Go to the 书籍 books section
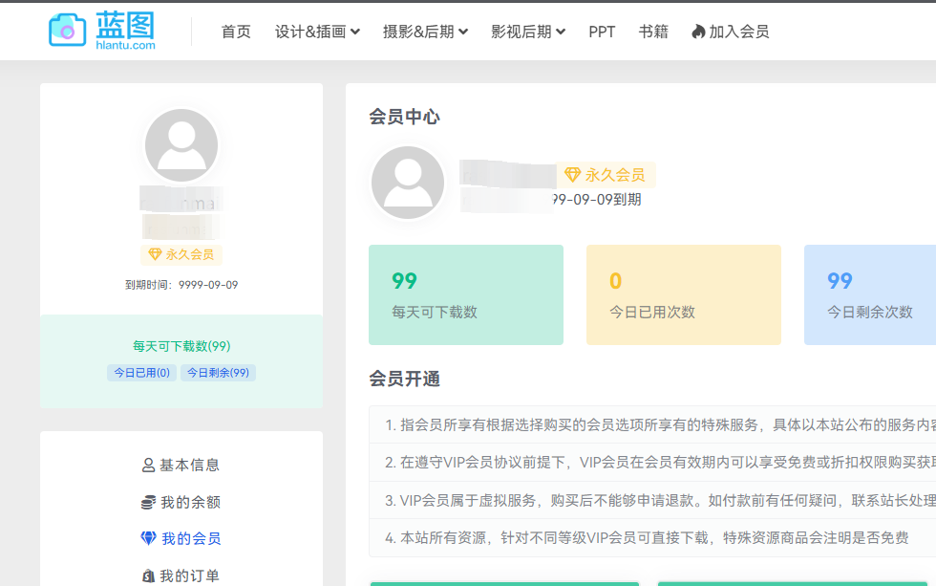 click(x=653, y=32)
